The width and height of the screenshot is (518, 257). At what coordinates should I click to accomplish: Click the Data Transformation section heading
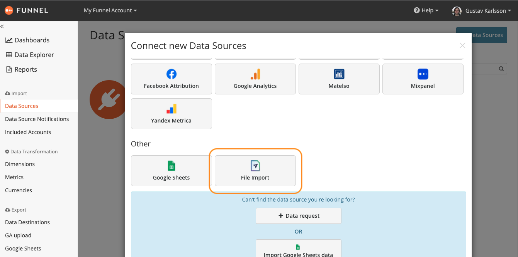31,151
